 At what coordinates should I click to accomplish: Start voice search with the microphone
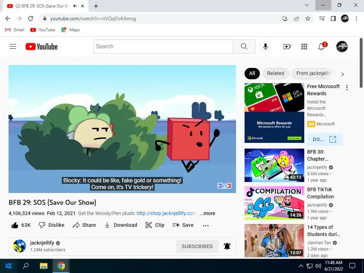pos(265,47)
